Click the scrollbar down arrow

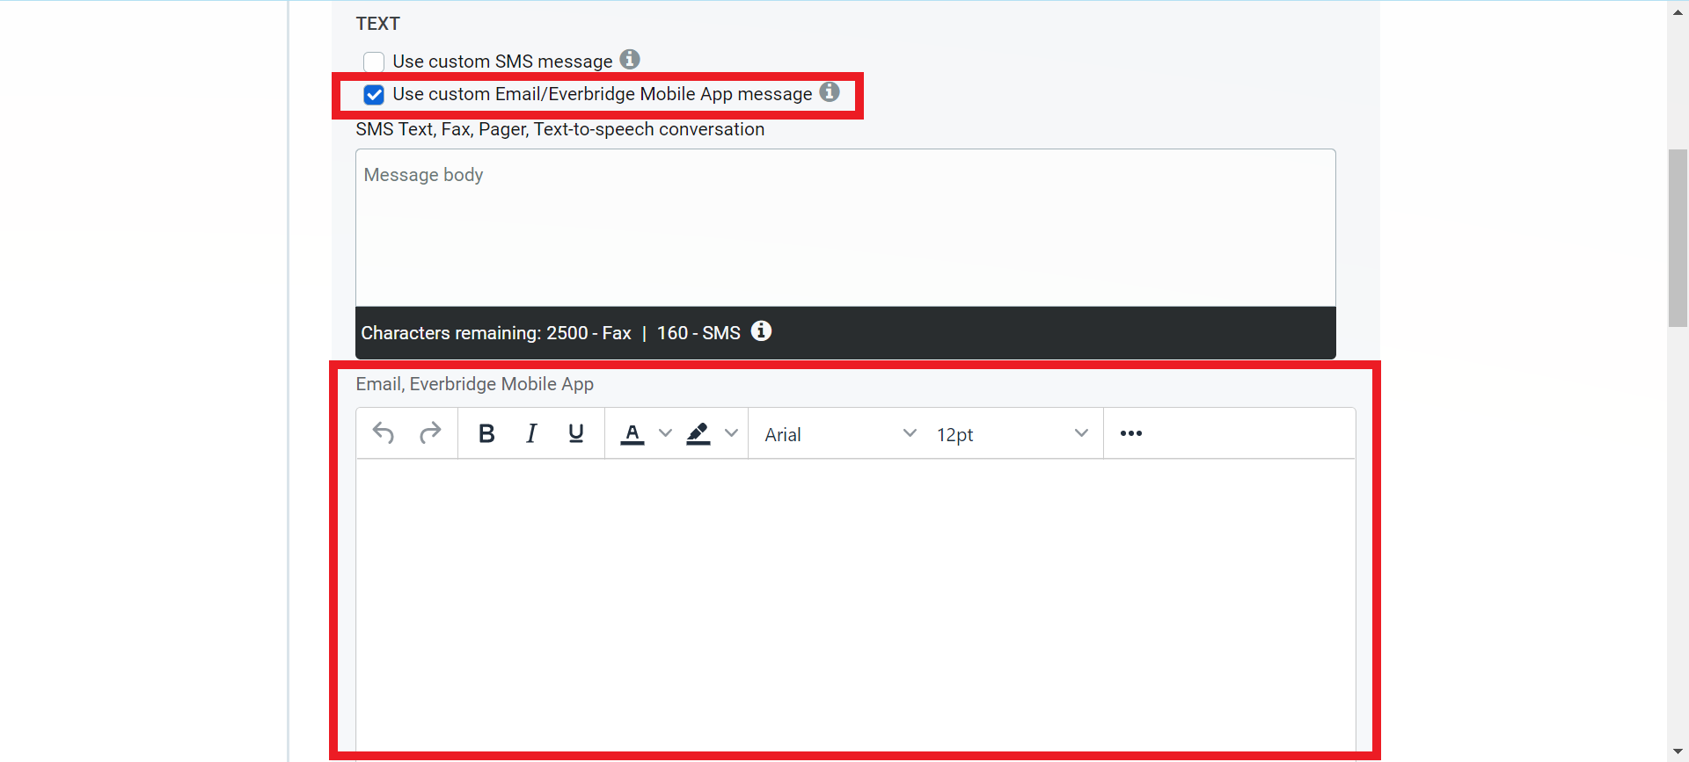click(x=1678, y=751)
